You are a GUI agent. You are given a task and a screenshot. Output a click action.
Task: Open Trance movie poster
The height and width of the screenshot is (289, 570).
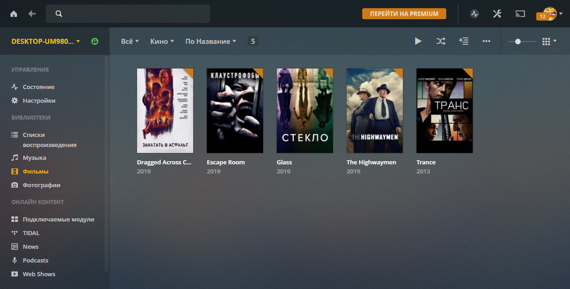coord(444,110)
